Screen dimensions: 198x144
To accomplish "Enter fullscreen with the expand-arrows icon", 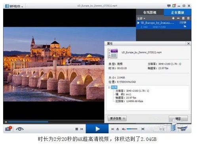I will tap(143, 129).
